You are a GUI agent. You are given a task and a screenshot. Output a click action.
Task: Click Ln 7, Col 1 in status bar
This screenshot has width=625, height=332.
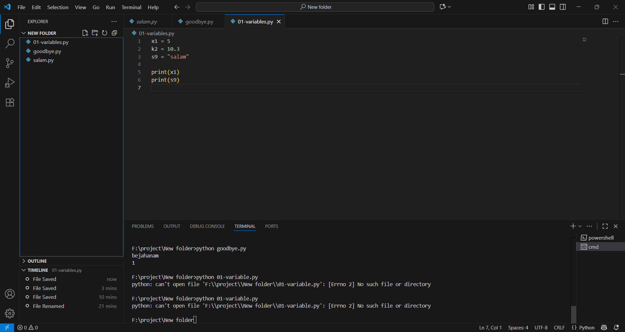(x=490, y=327)
